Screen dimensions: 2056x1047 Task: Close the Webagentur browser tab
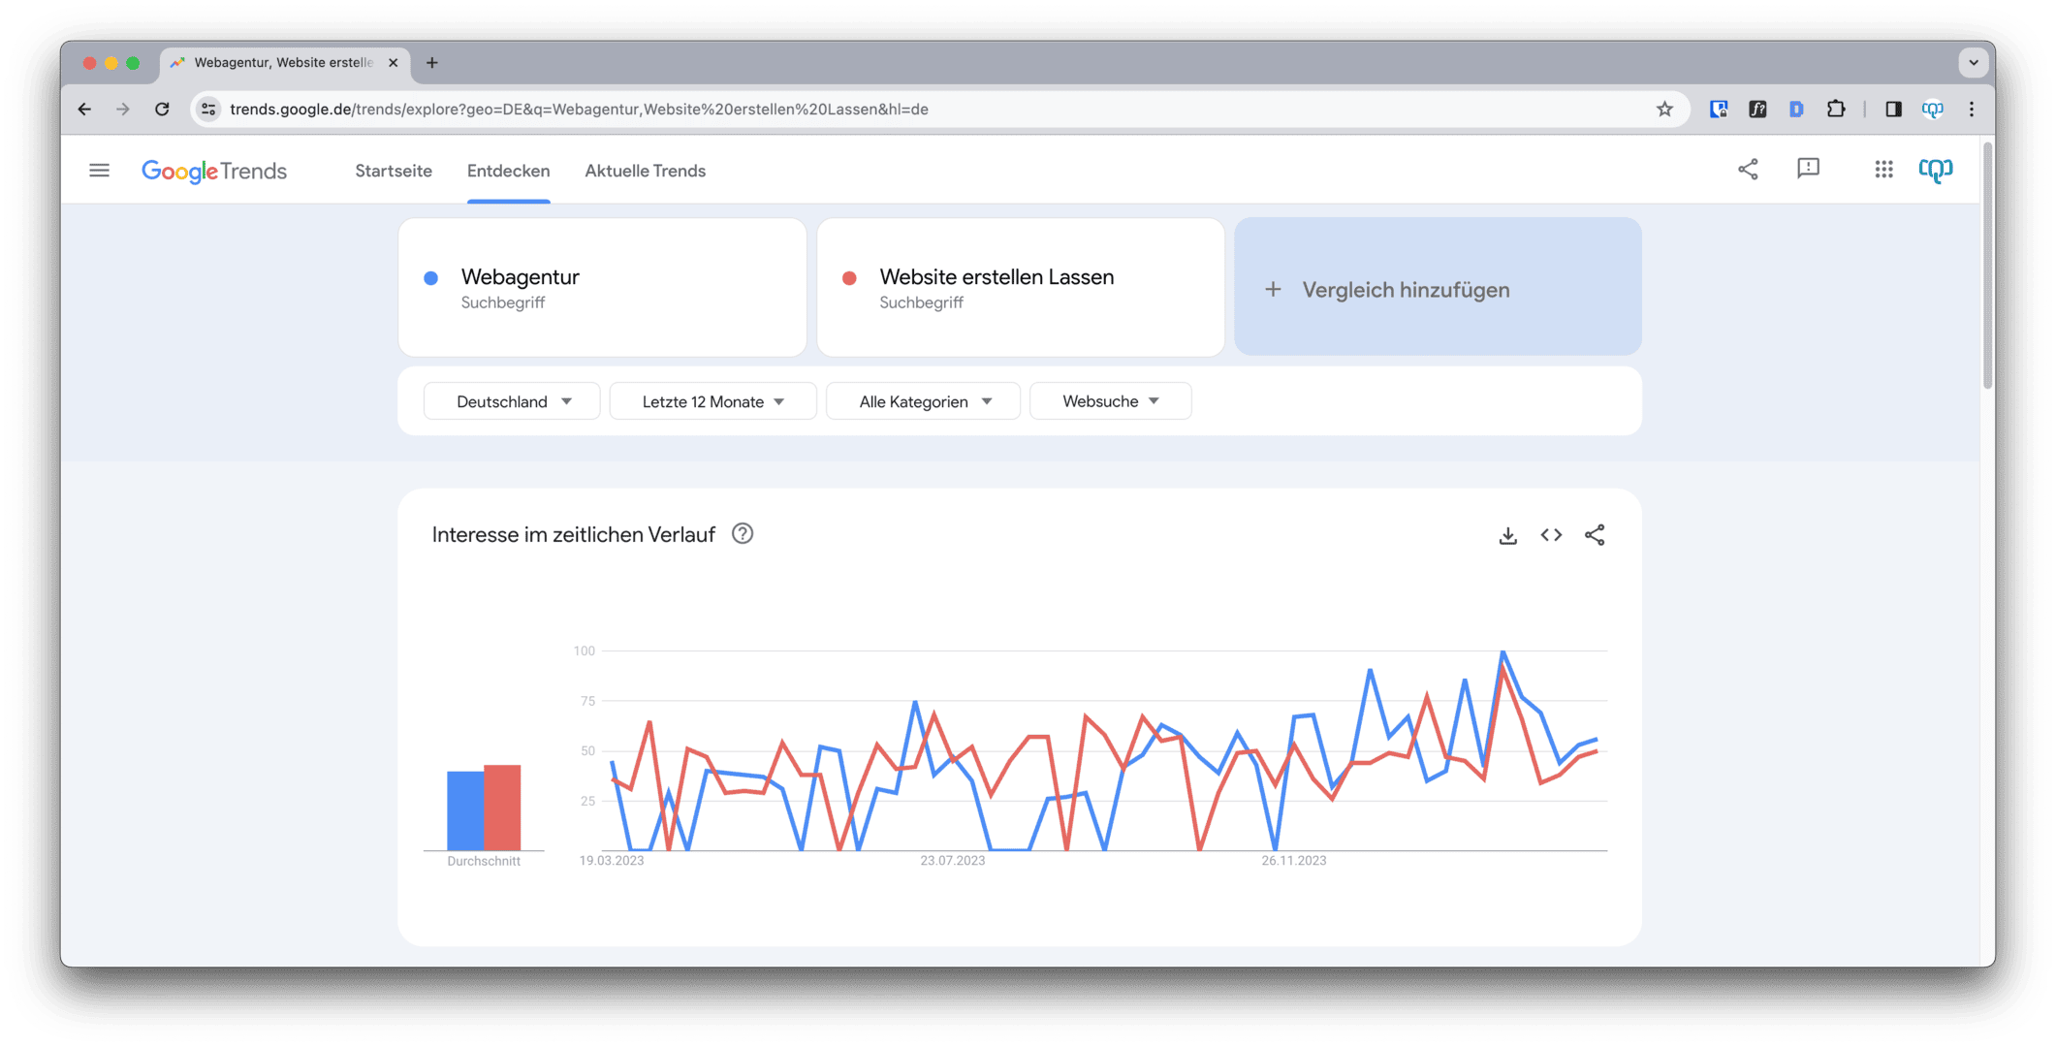(393, 63)
